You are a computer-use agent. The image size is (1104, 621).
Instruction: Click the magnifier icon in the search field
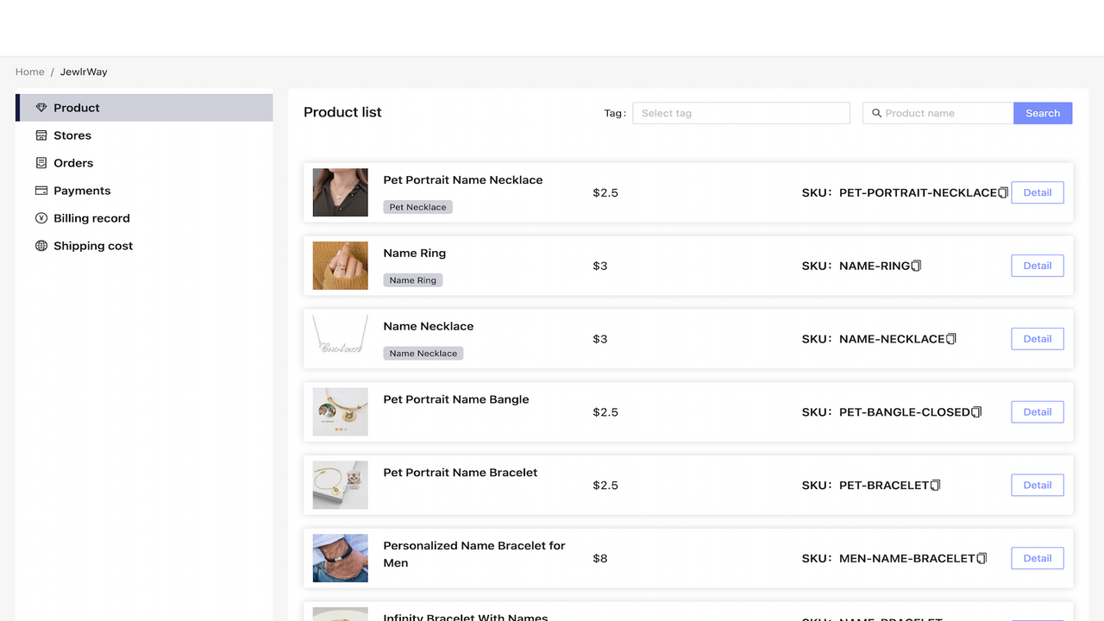click(x=876, y=113)
